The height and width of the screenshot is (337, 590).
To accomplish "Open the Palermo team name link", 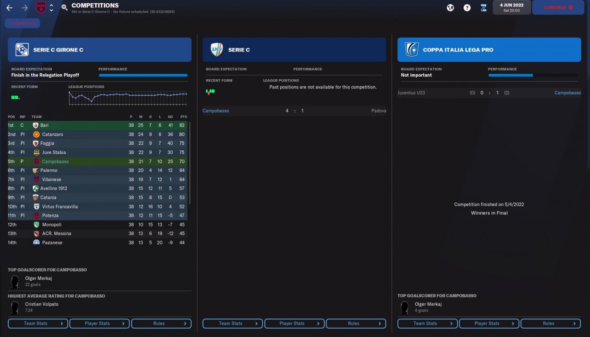I will click(49, 171).
